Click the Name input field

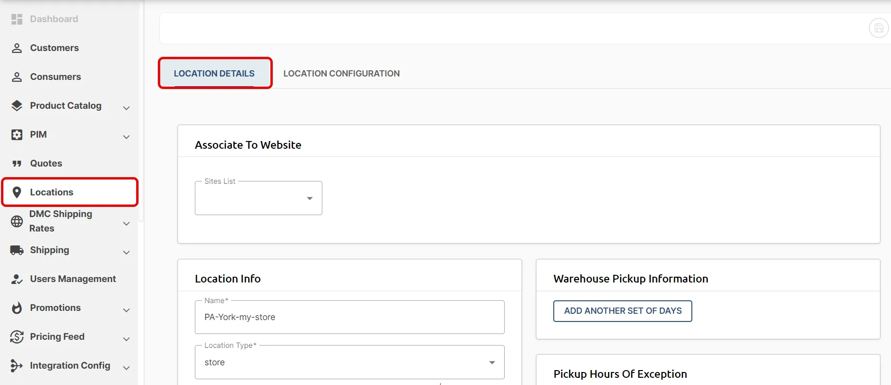pos(350,317)
